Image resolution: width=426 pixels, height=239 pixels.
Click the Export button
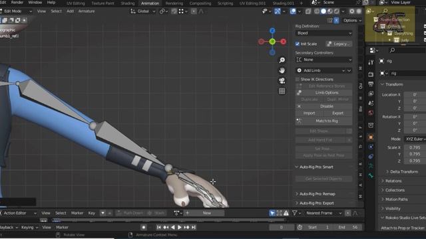pos(338,114)
